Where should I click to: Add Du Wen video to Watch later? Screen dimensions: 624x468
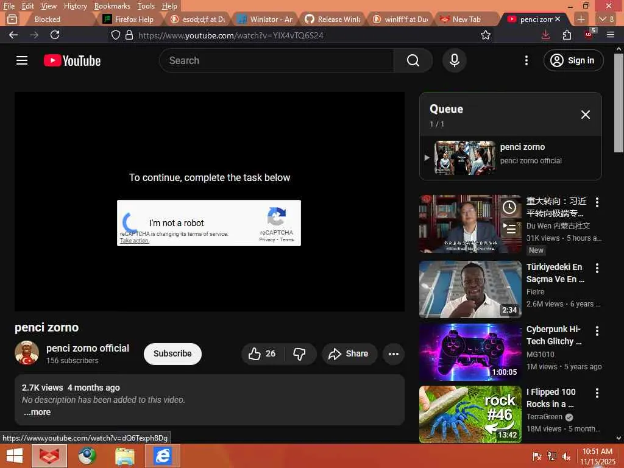[x=509, y=207]
